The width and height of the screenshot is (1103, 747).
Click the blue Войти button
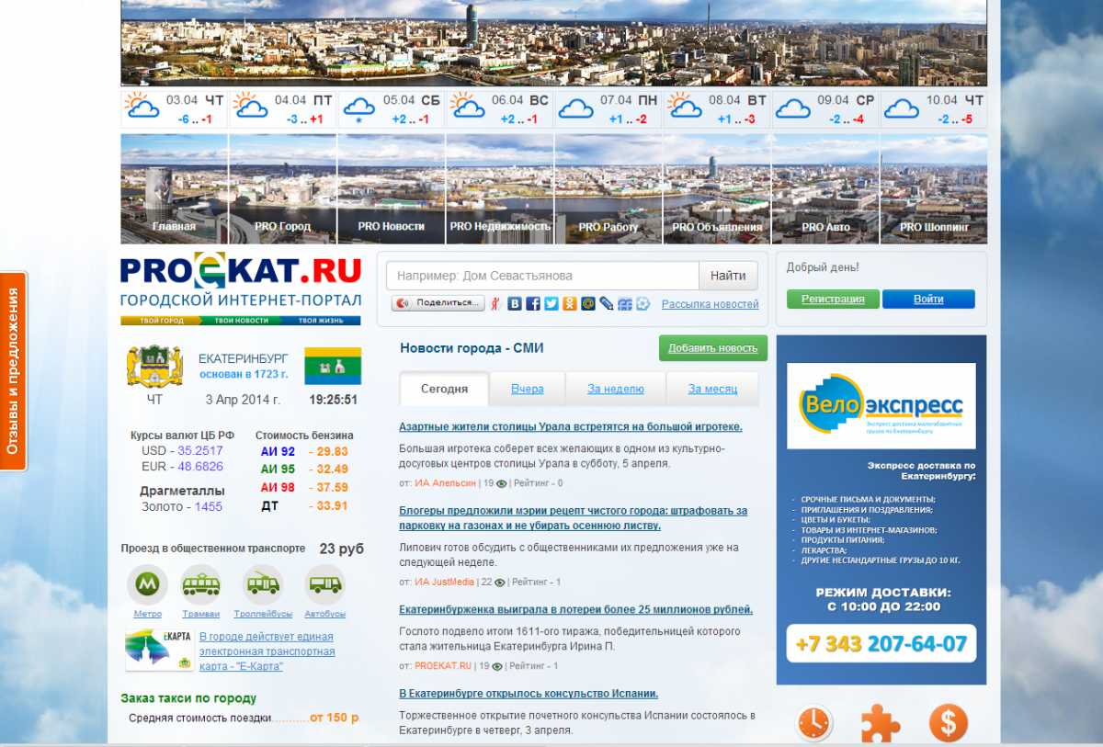[x=928, y=300]
